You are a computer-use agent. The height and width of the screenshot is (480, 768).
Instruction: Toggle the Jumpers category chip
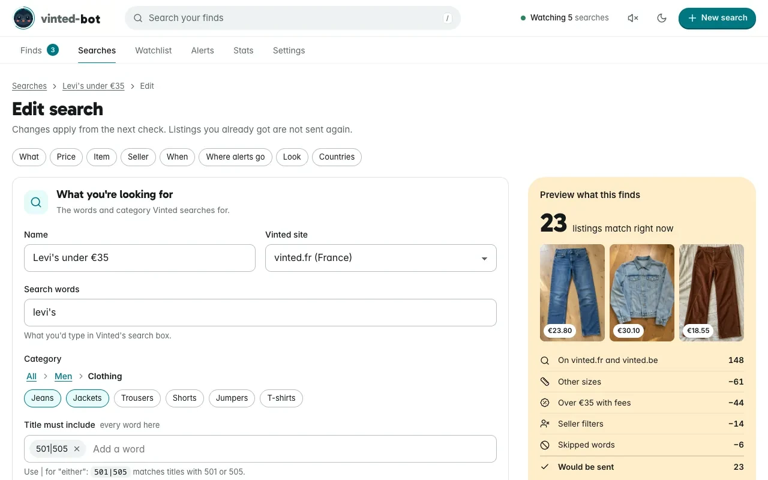(232, 398)
